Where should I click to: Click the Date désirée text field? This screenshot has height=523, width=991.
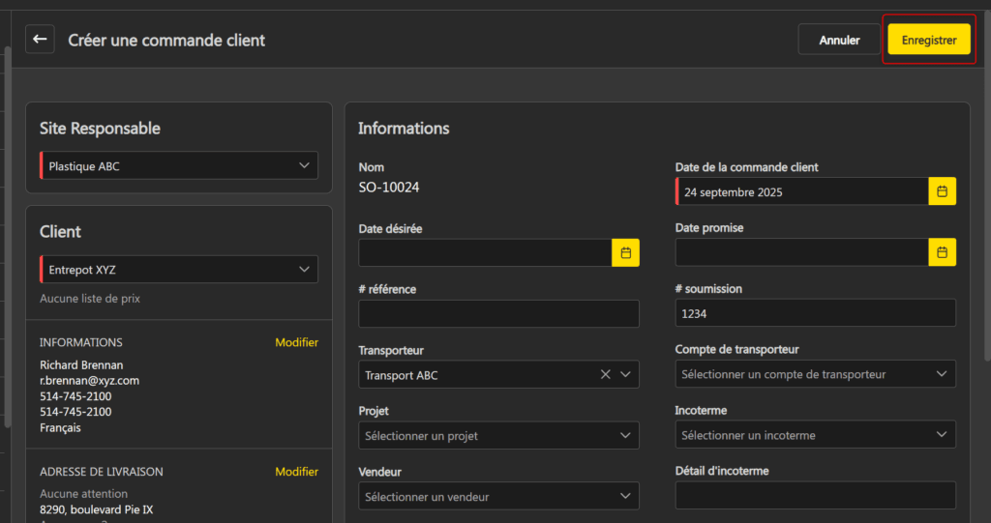485,253
